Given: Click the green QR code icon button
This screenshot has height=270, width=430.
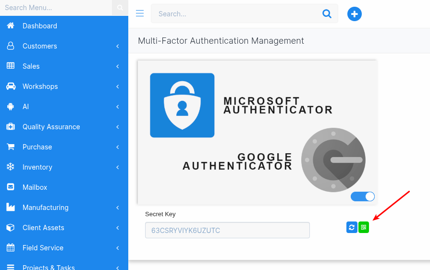Looking at the screenshot, I should pyautogui.click(x=364, y=228).
